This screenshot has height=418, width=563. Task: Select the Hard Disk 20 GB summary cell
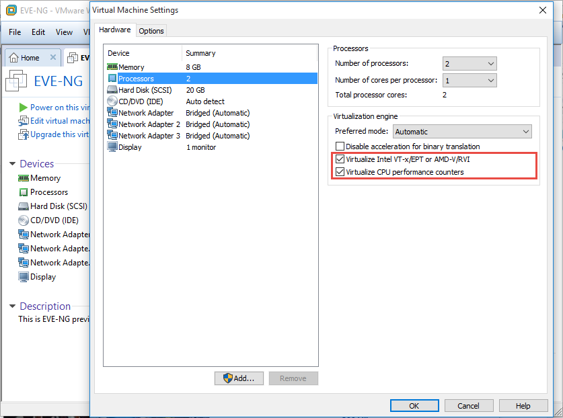coord(195,90)
